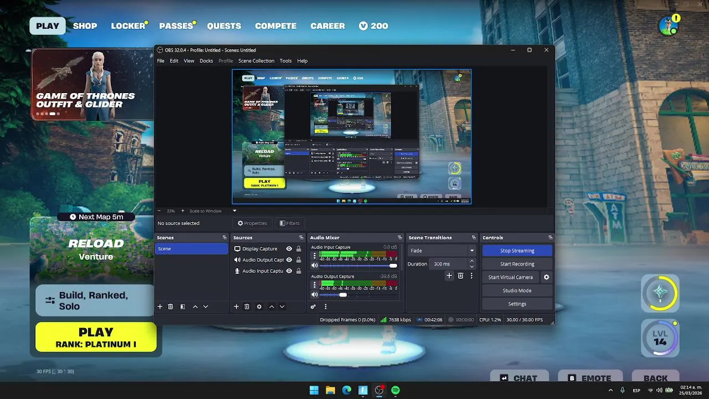Pop out the Sources dock
Viewport: 709px width, 399px height.
point(301,238)
